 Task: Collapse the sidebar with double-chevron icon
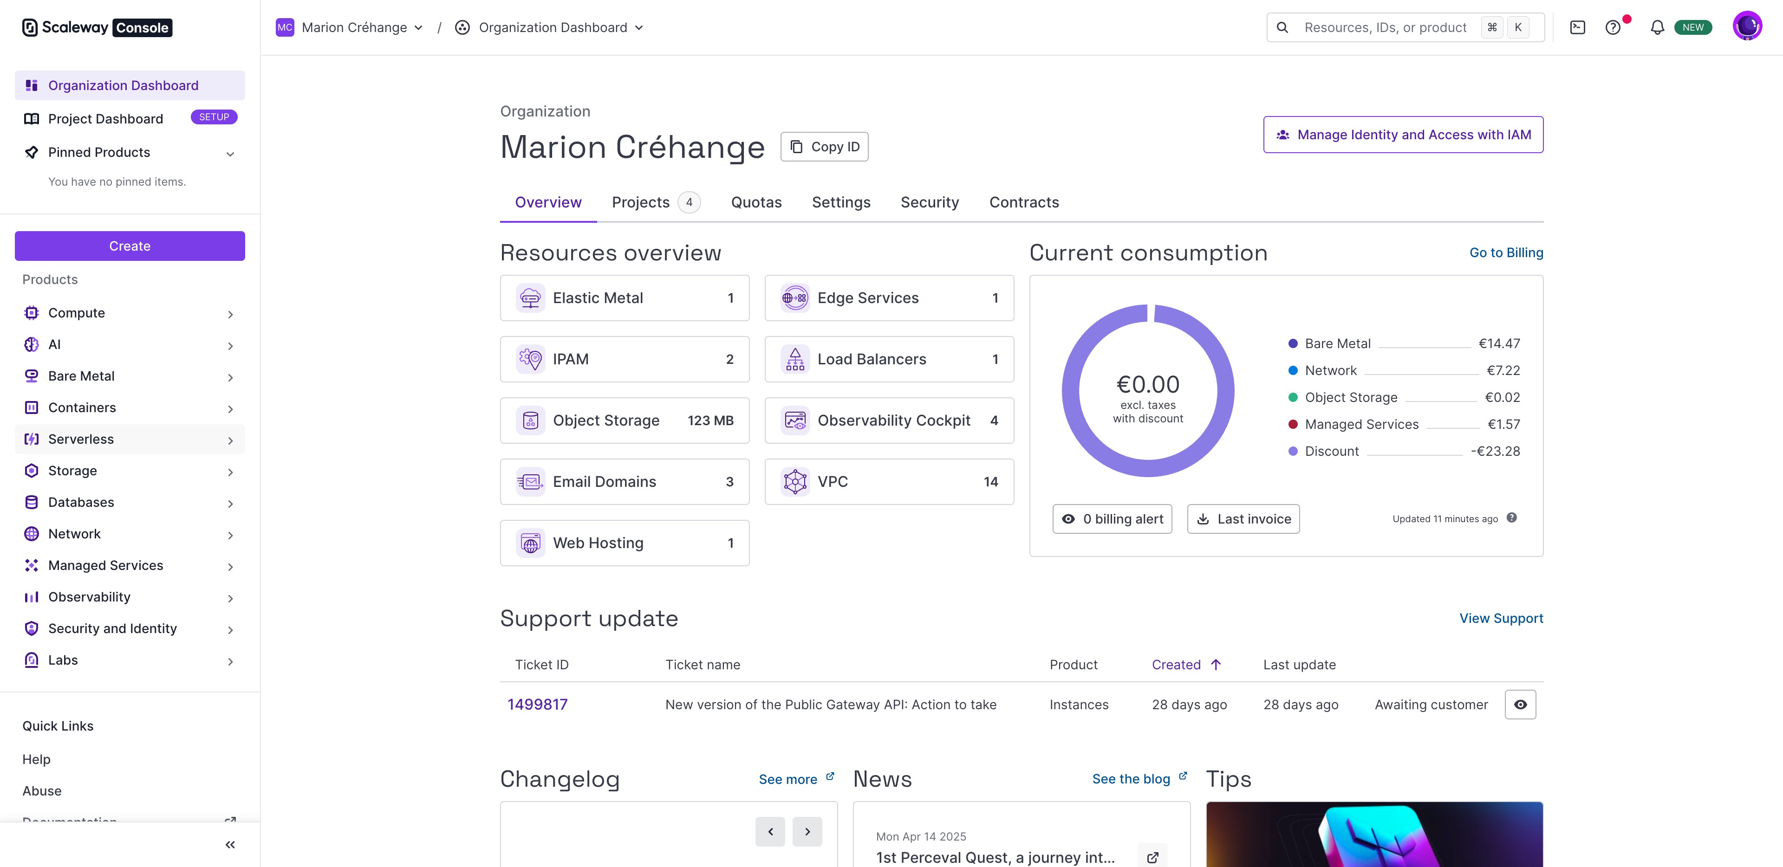(230, 844)
